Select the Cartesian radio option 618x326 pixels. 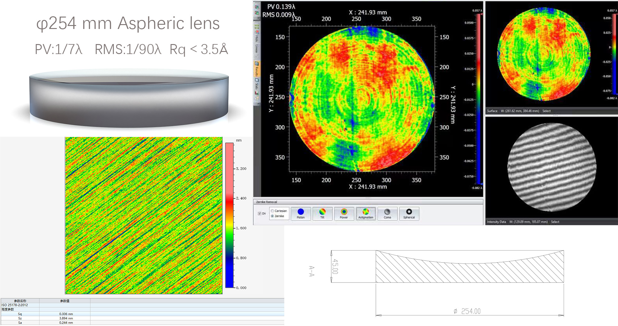[272, 211]
